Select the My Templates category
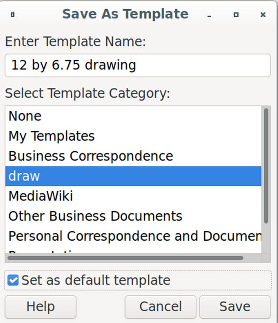Screen dimensions: 278x323 pyautogui.click(x=133, y=136)
